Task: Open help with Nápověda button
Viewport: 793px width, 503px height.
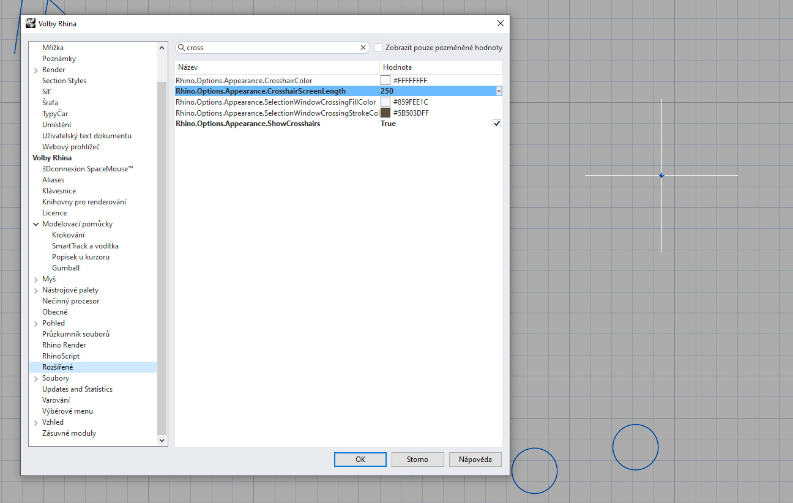Action: 475,460
